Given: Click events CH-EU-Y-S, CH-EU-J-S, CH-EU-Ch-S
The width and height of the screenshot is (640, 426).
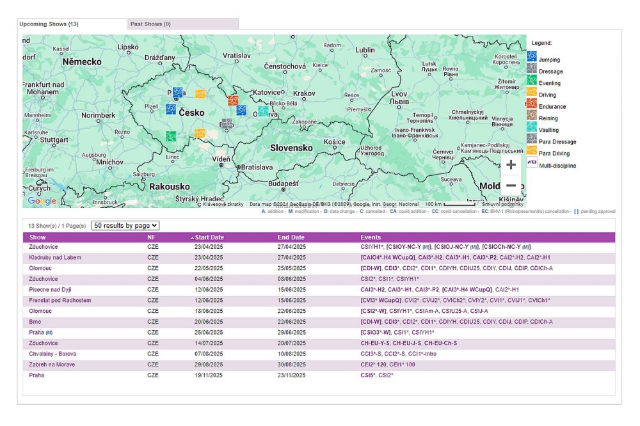Looking at the screenshot, I should pyautogui.click(x=408, y=343).
